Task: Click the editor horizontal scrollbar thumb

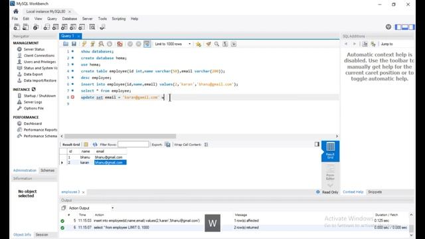Action: click(120, 136)
